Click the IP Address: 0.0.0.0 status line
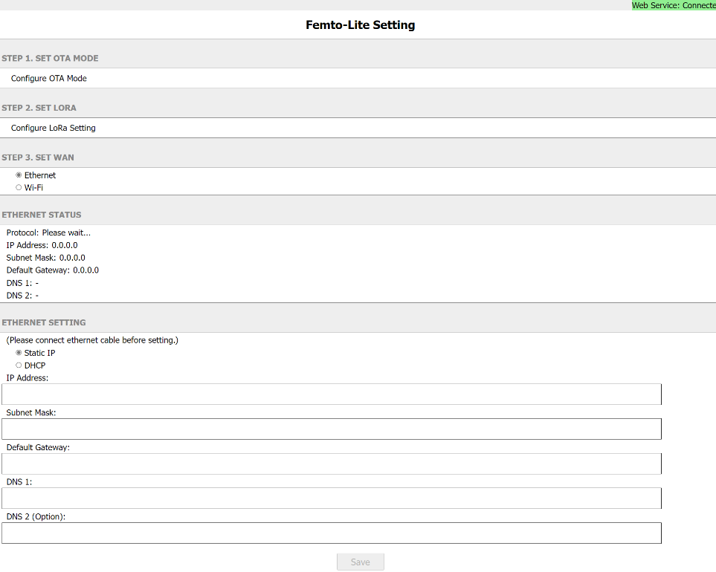The width and height of the screenshot is (716, 572). click(x=42, y=245)
